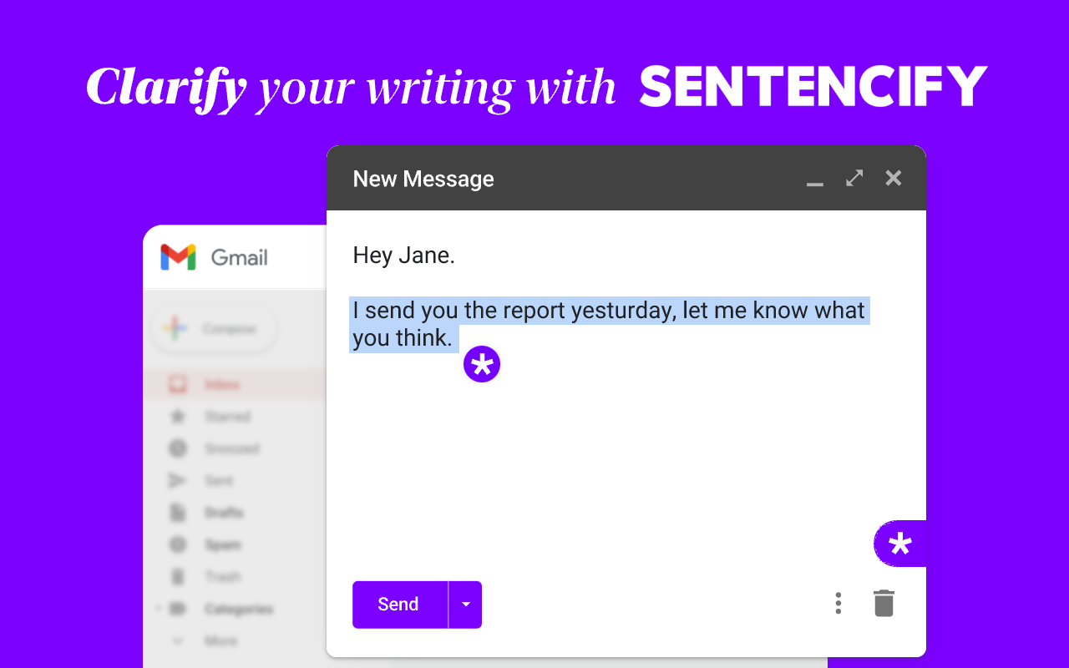Screen dimensions: 1069x668
Task: Click the empty message body area below the text
Action: (626, 468)
